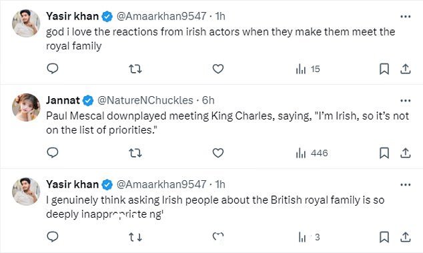Image resolution: width=423 pixels, height=253 pixels.
Task: Reply to Yasir khan's Irish actors tweet
Action: [x=53, y=69]
